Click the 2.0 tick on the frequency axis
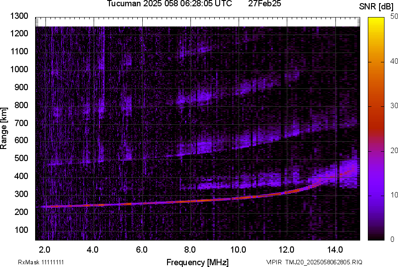 pyautogui.click(x=45, y=249)
